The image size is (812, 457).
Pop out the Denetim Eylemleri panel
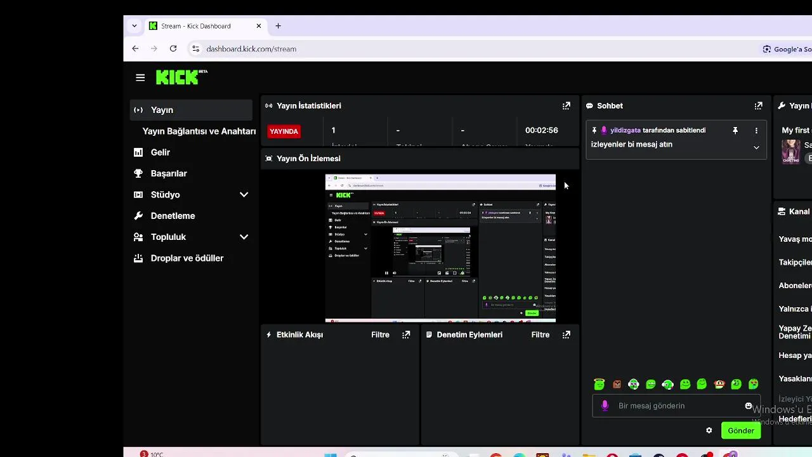coord(566,334)
